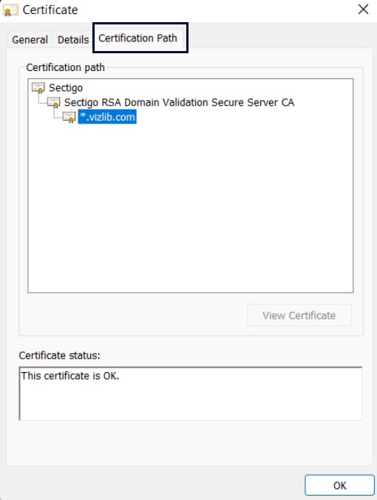Click the dotted connector line leading to *.vizlib.com
This screenshot has width=377, height=500.
click(x=58, y=114)
